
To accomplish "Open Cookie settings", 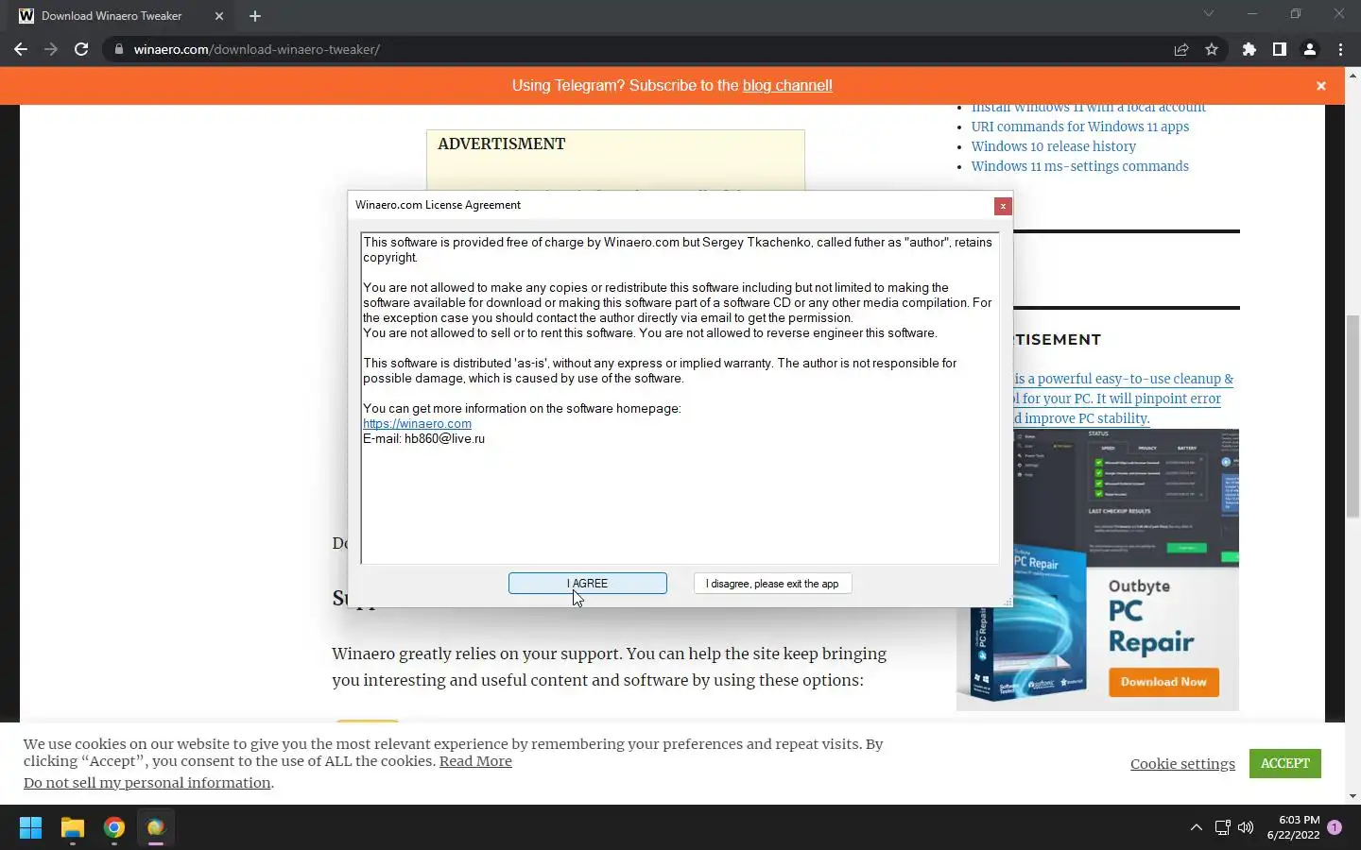I will pos(1182,764).
